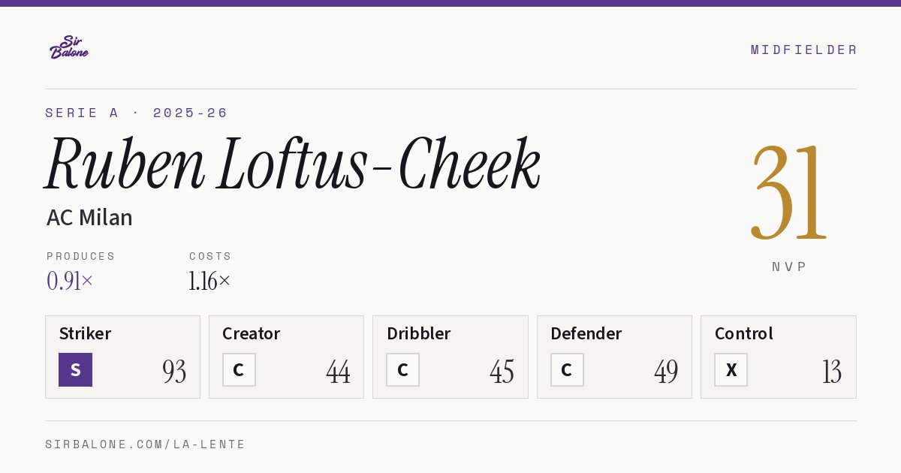Click the Serie A 2025-26 season label
Screen dimensions: 901x473
(136, 113)
